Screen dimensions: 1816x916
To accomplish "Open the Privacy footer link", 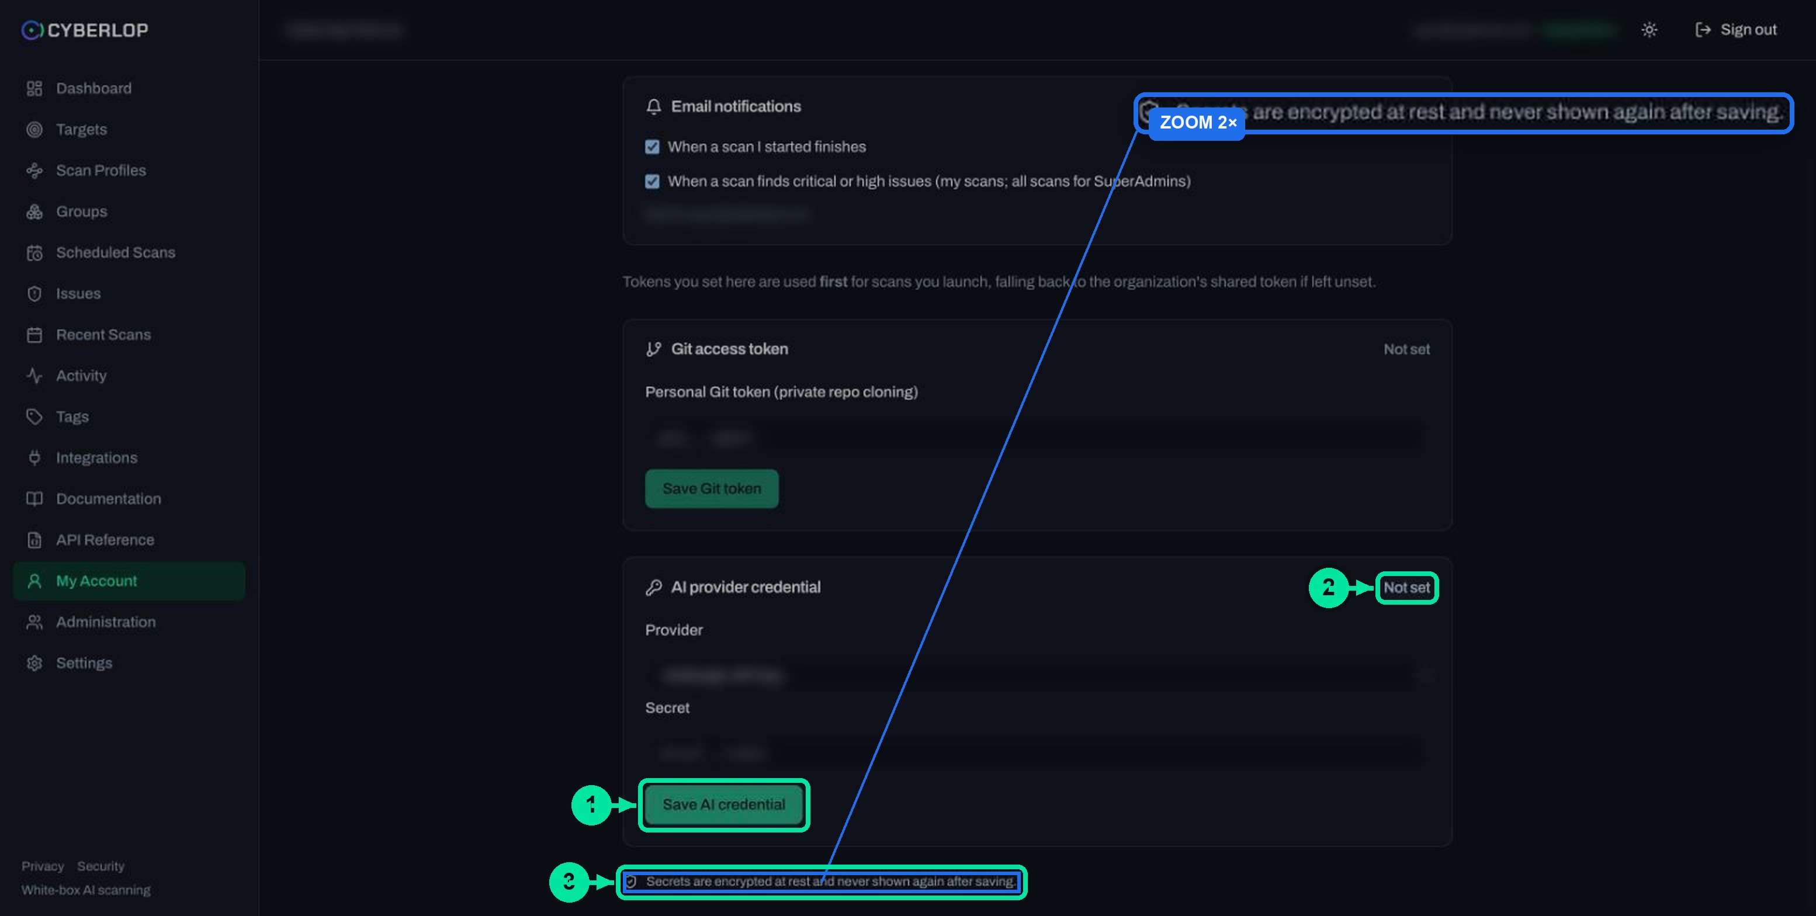I will tap(42, 866).
